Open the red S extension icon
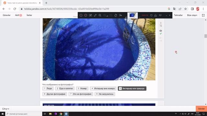 198,9
